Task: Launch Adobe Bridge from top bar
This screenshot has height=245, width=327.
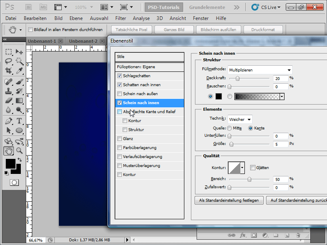Action: [29, 7]
